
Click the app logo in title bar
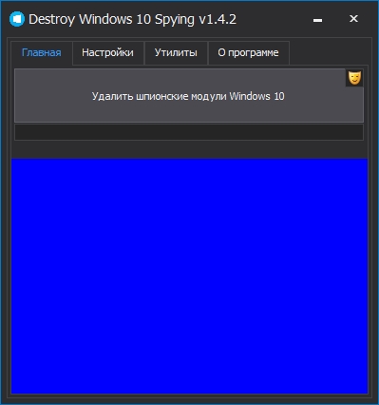(17, 19)
